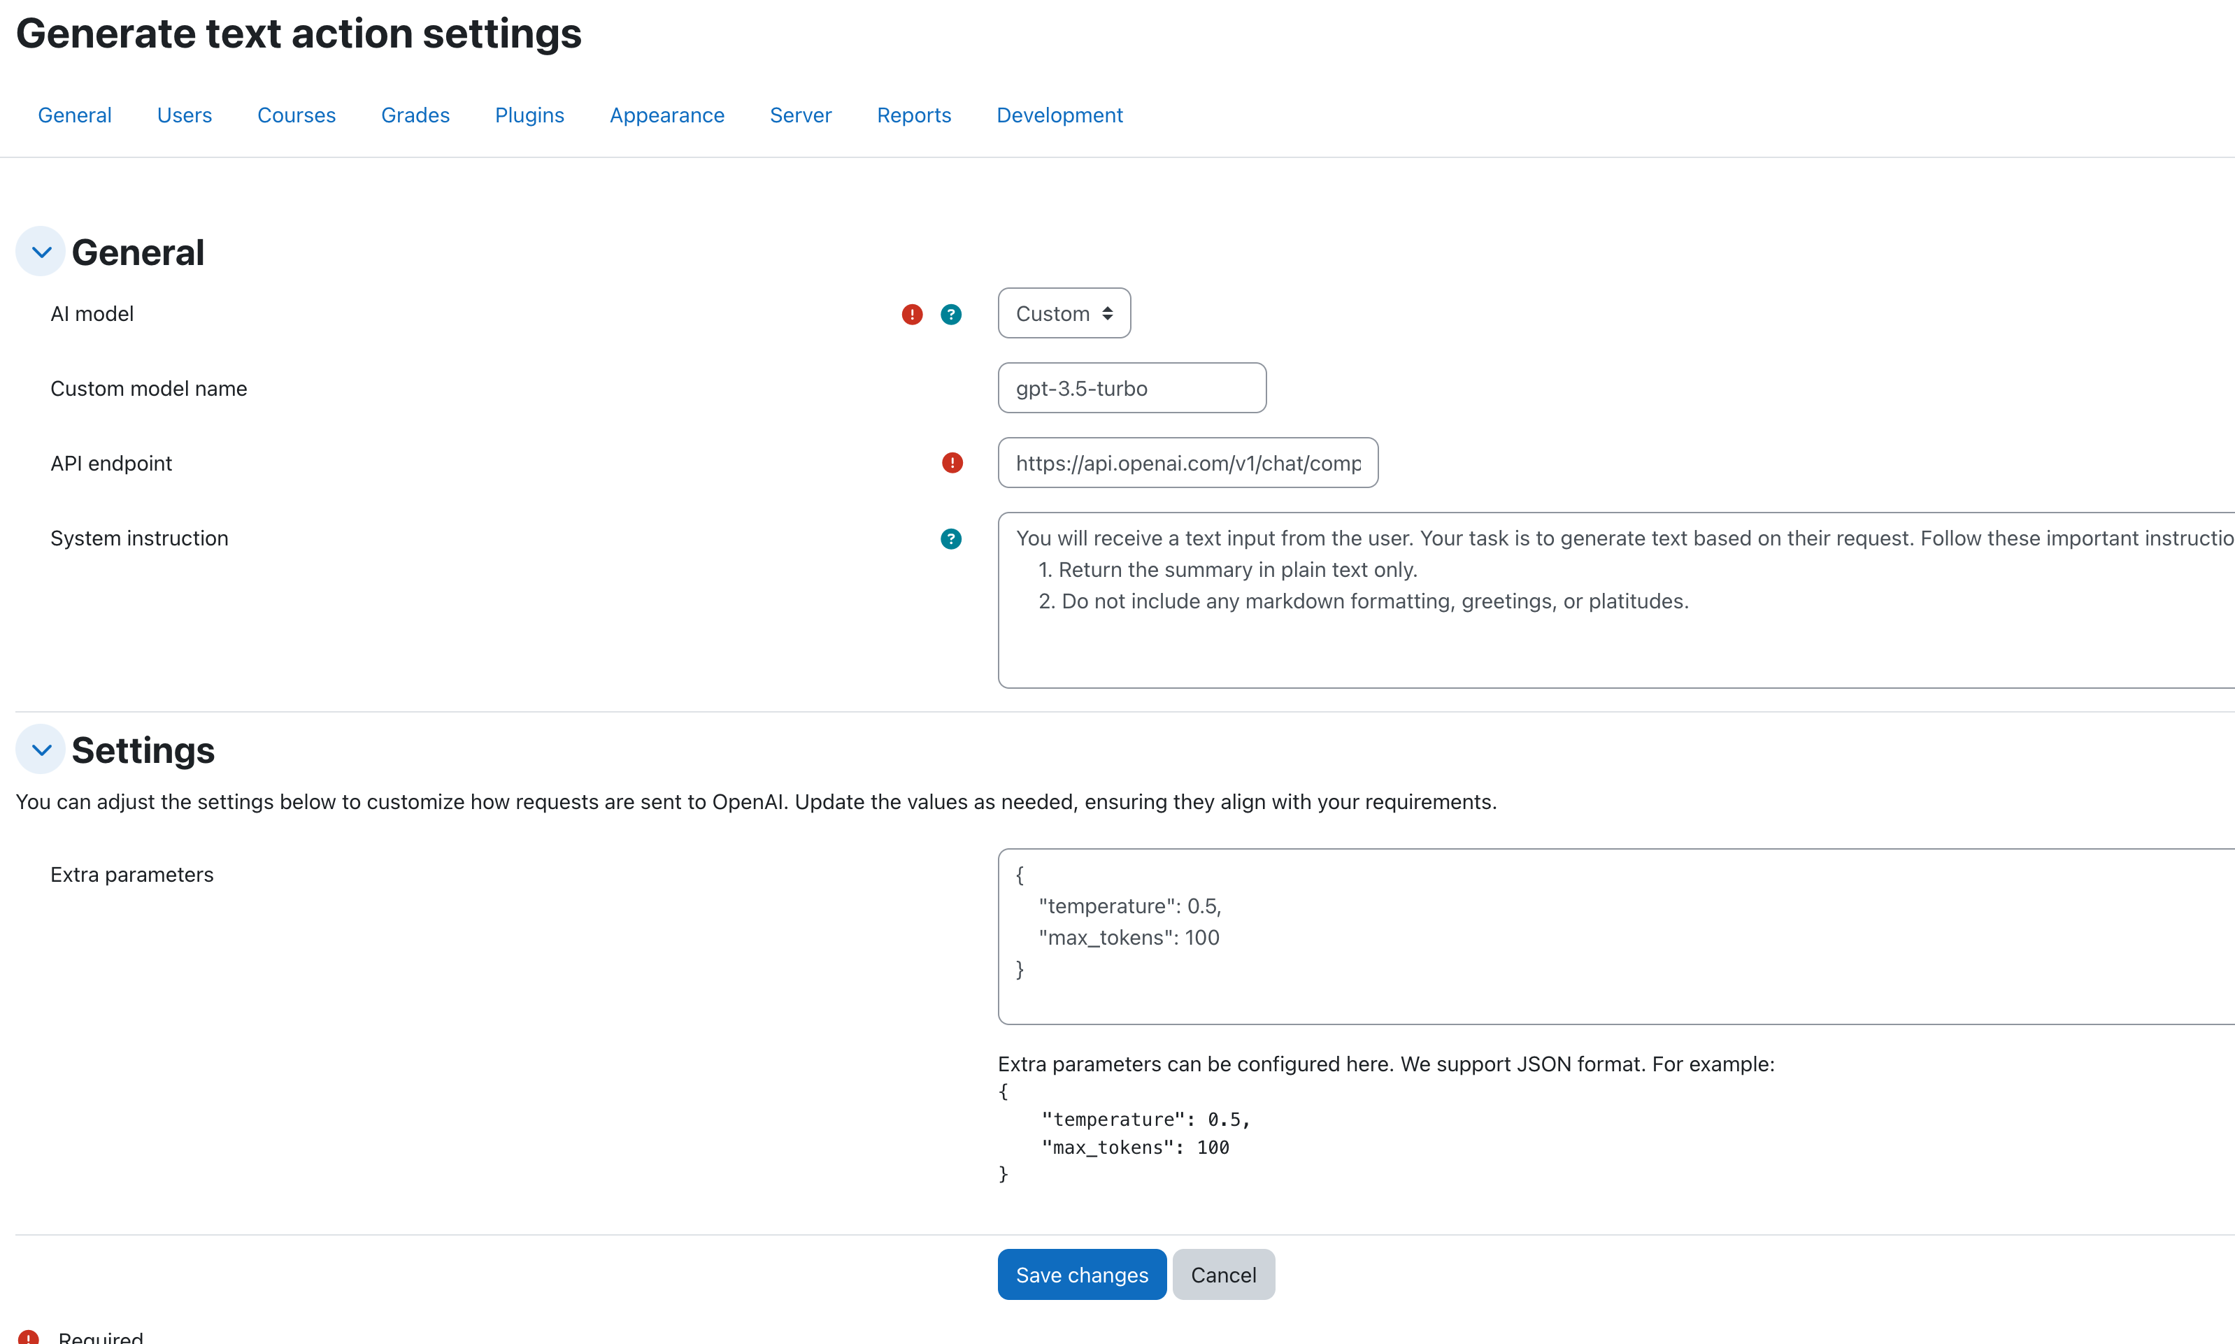Open the General admin tab
2235x1344 pixels.
click(74, 115)
